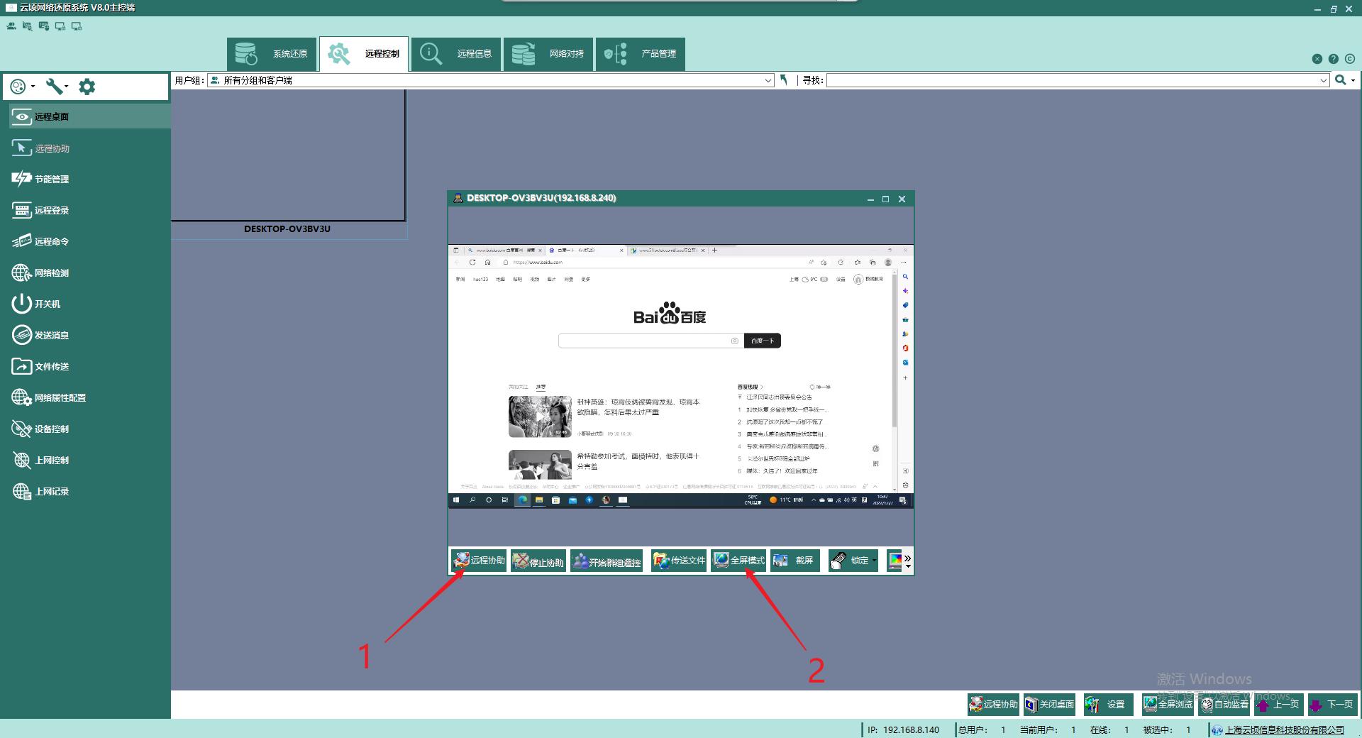Click the 百度一下 button in the remote screen
1362x738 pixels.
tap(763, 341)
